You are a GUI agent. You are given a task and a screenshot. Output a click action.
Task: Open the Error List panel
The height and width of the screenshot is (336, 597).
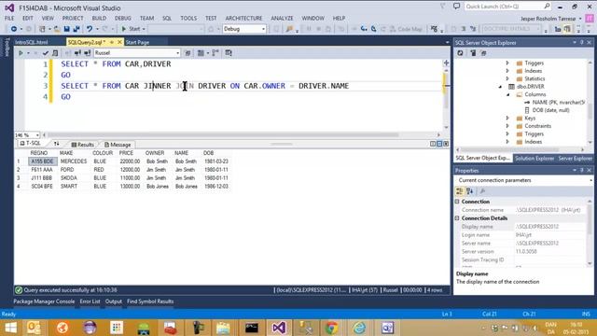pos(90,301)
